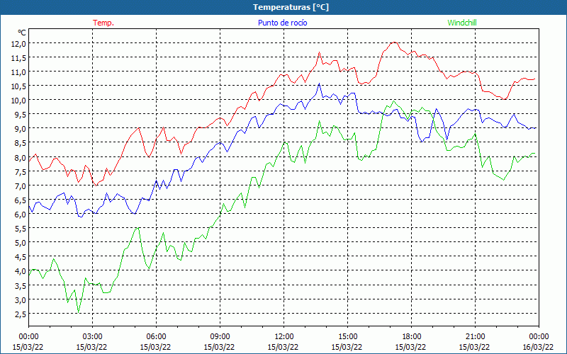Click the 5,5 value on the y-axis
The width and height of the screenshot is (567, 354).
click(x=21, y=228)
